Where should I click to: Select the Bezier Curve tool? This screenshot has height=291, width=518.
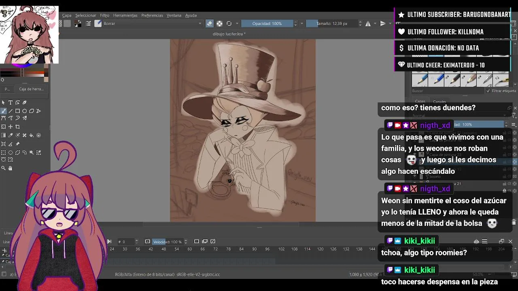3,118
